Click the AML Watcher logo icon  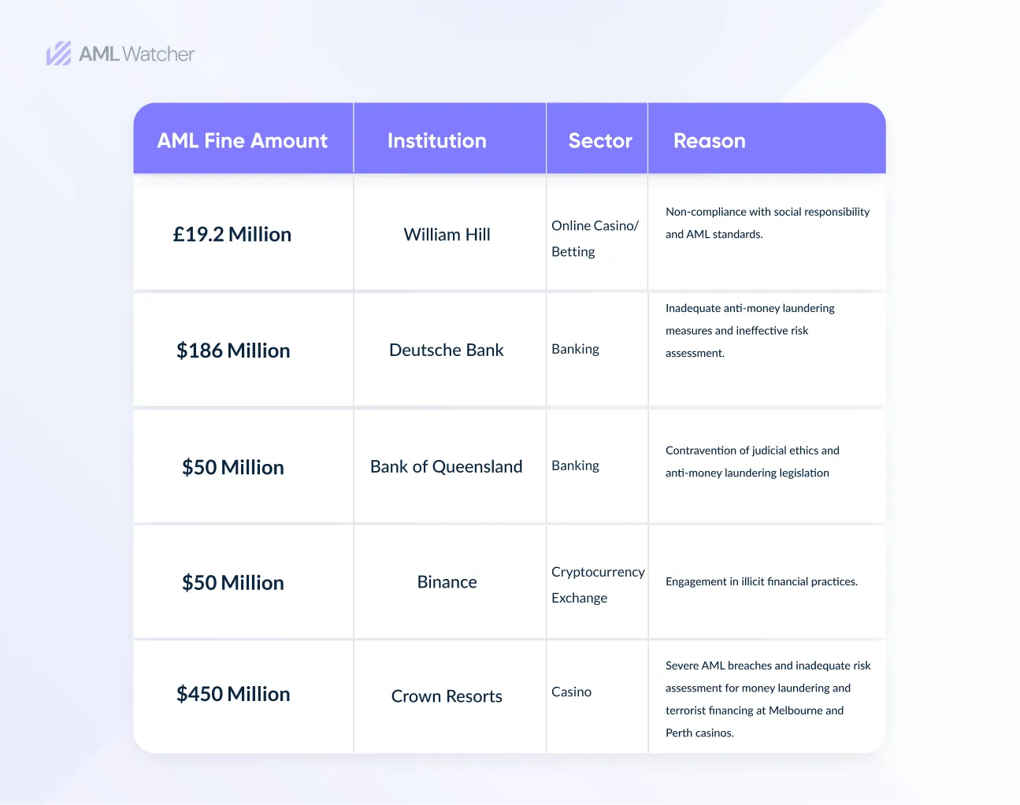click(x=58, y=54)
